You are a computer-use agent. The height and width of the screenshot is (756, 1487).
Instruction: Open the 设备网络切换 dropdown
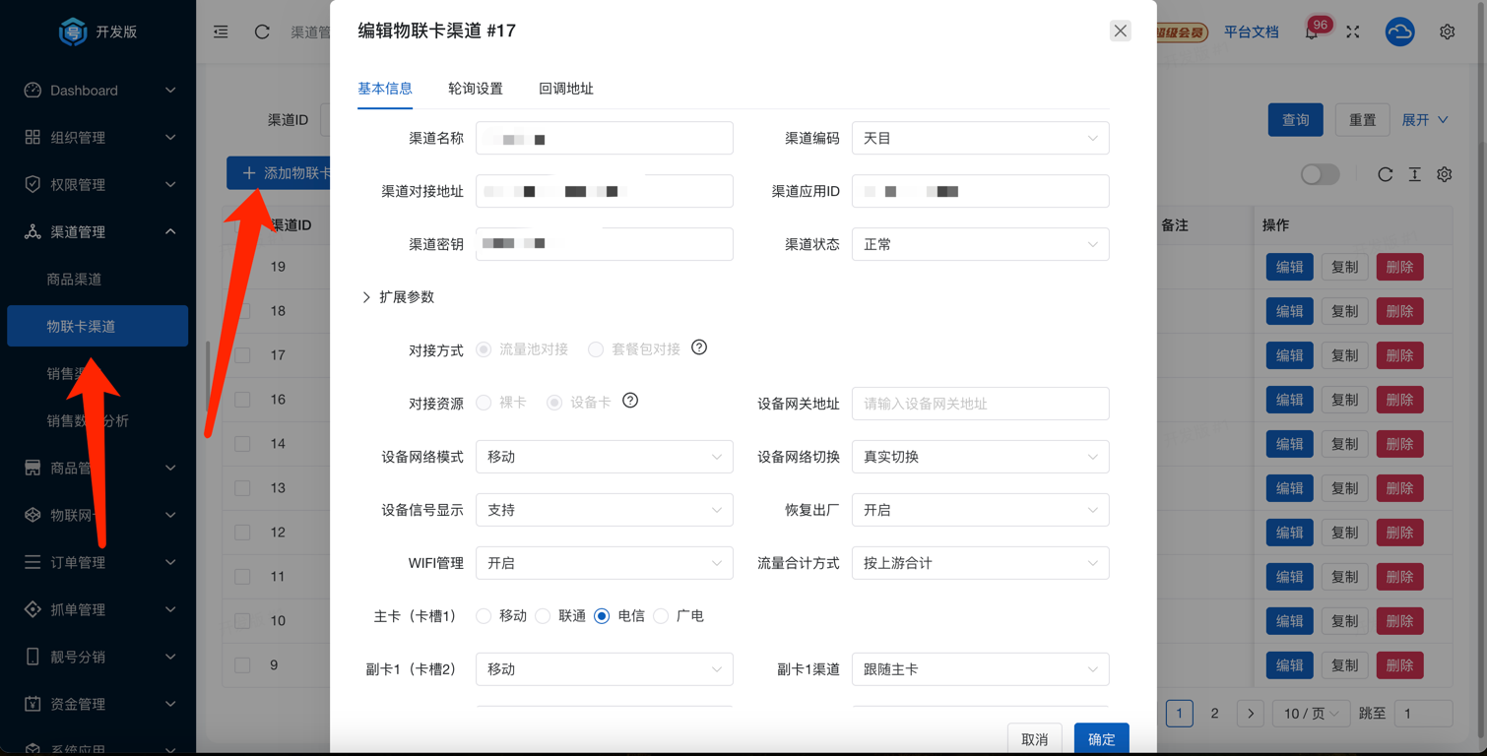click(980, 457)
